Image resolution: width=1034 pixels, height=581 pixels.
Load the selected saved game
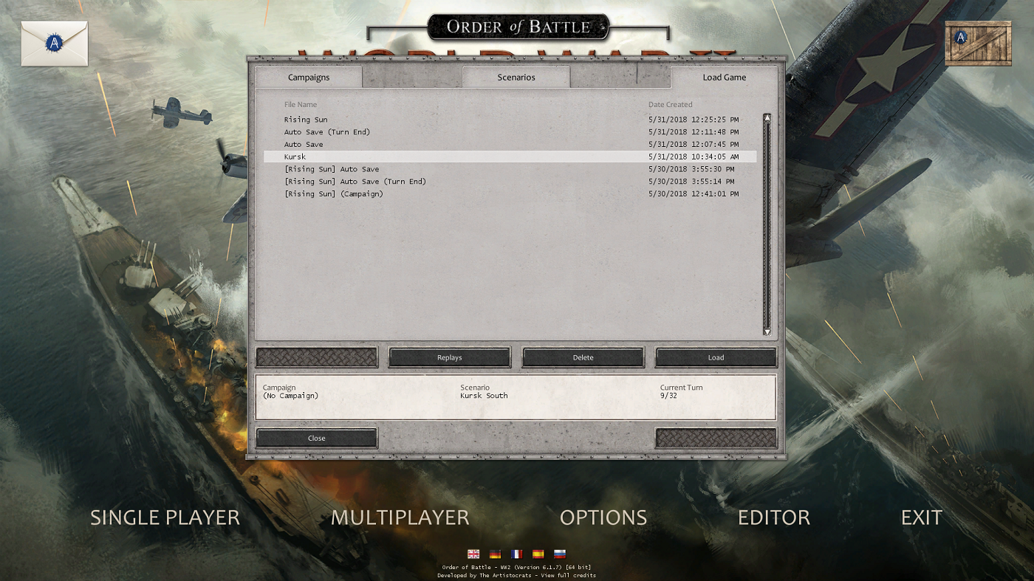716,357
